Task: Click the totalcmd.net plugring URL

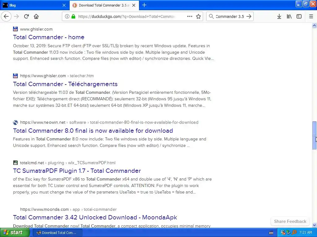Action: click(x=68, y=163)
